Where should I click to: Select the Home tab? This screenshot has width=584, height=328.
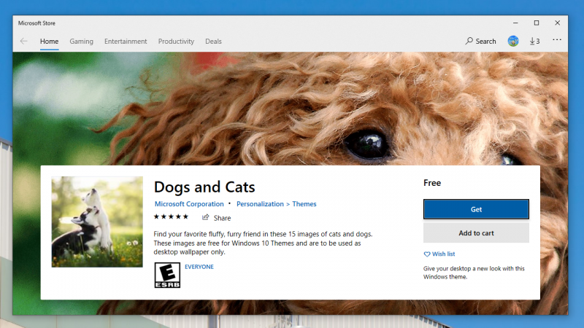click(x=49, y=42)
